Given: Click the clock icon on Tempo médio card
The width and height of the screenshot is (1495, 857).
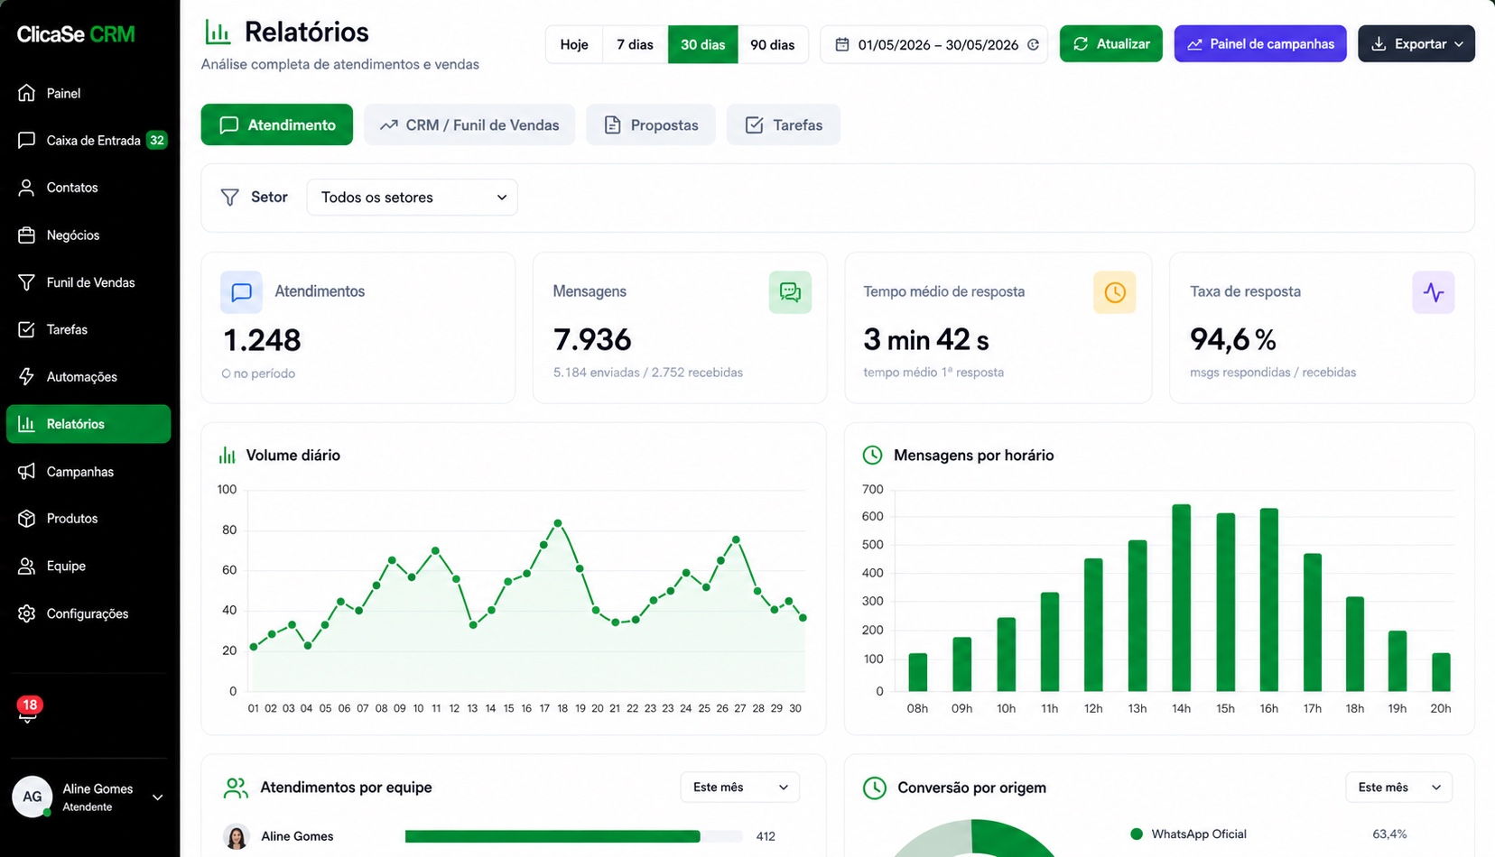Looking at the screenshot, I should [x=1114, y=291].
